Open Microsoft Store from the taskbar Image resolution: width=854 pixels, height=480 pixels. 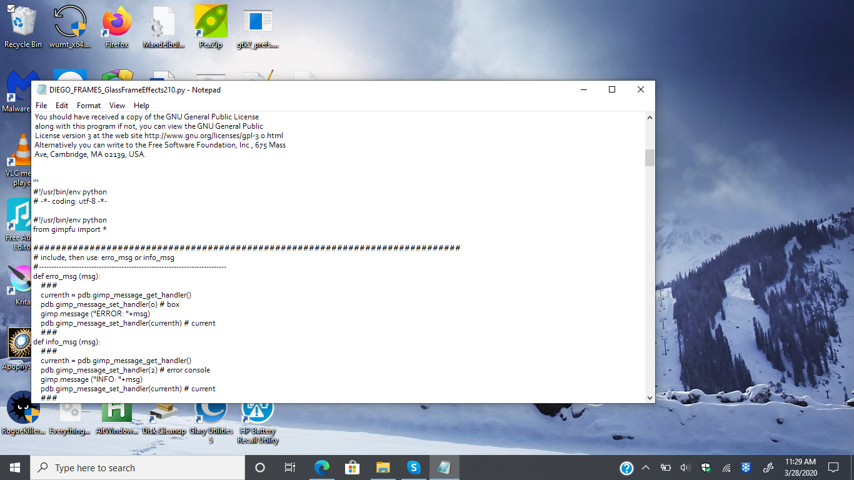353,467
